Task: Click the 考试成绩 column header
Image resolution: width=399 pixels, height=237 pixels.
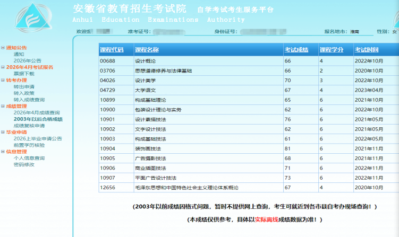Action: [x=296, y=50]
